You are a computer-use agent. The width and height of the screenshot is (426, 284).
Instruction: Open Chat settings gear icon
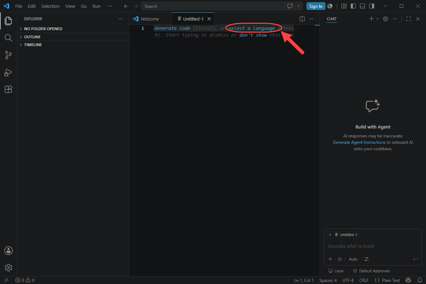[386, 19]
